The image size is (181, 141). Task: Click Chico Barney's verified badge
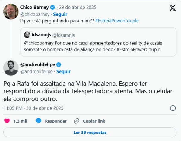click(52, 7)
